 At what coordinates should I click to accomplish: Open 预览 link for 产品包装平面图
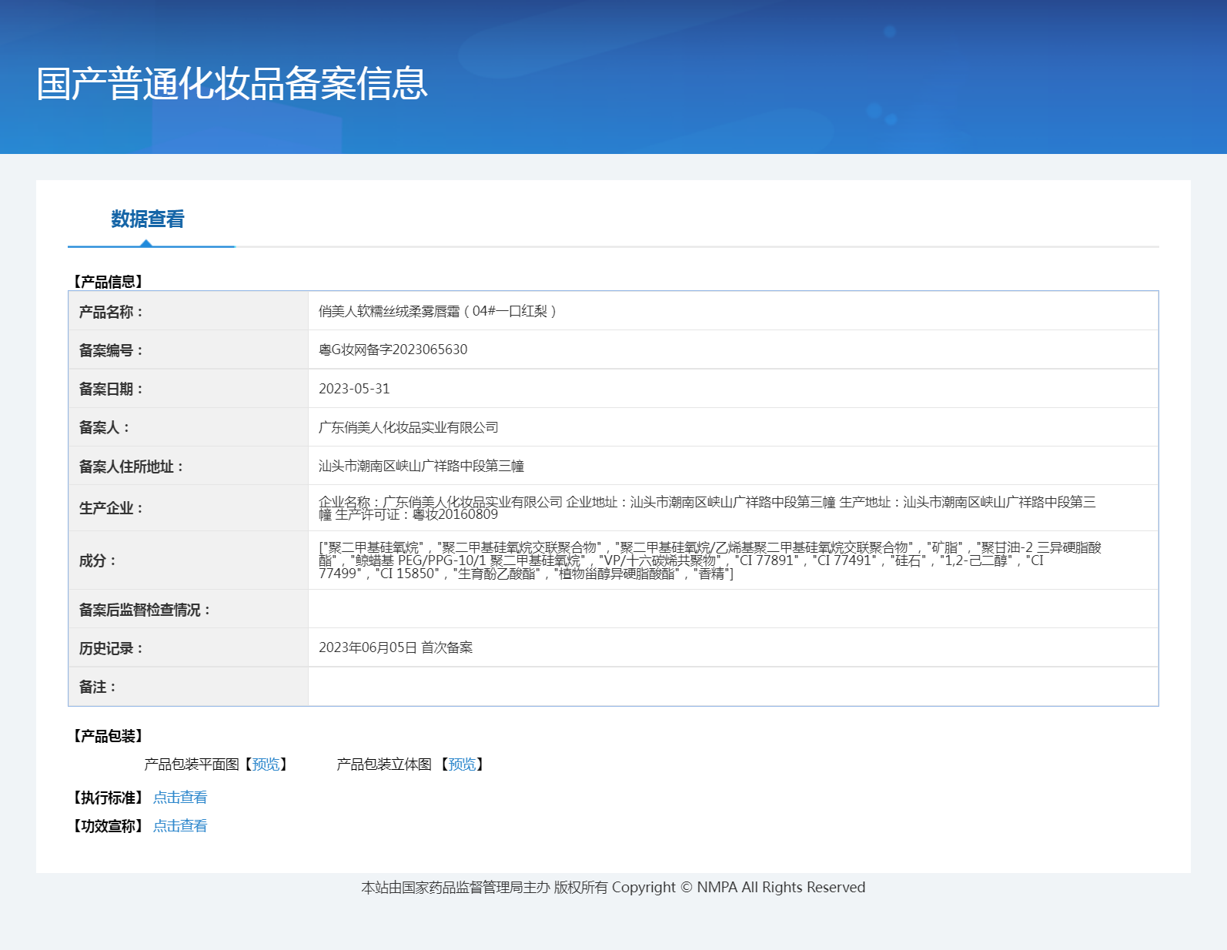[x=266, y=764]
